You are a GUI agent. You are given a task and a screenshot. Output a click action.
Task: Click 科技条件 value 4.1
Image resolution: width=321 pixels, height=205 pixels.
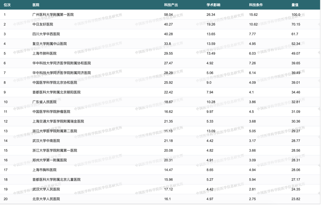click(251, 92)
